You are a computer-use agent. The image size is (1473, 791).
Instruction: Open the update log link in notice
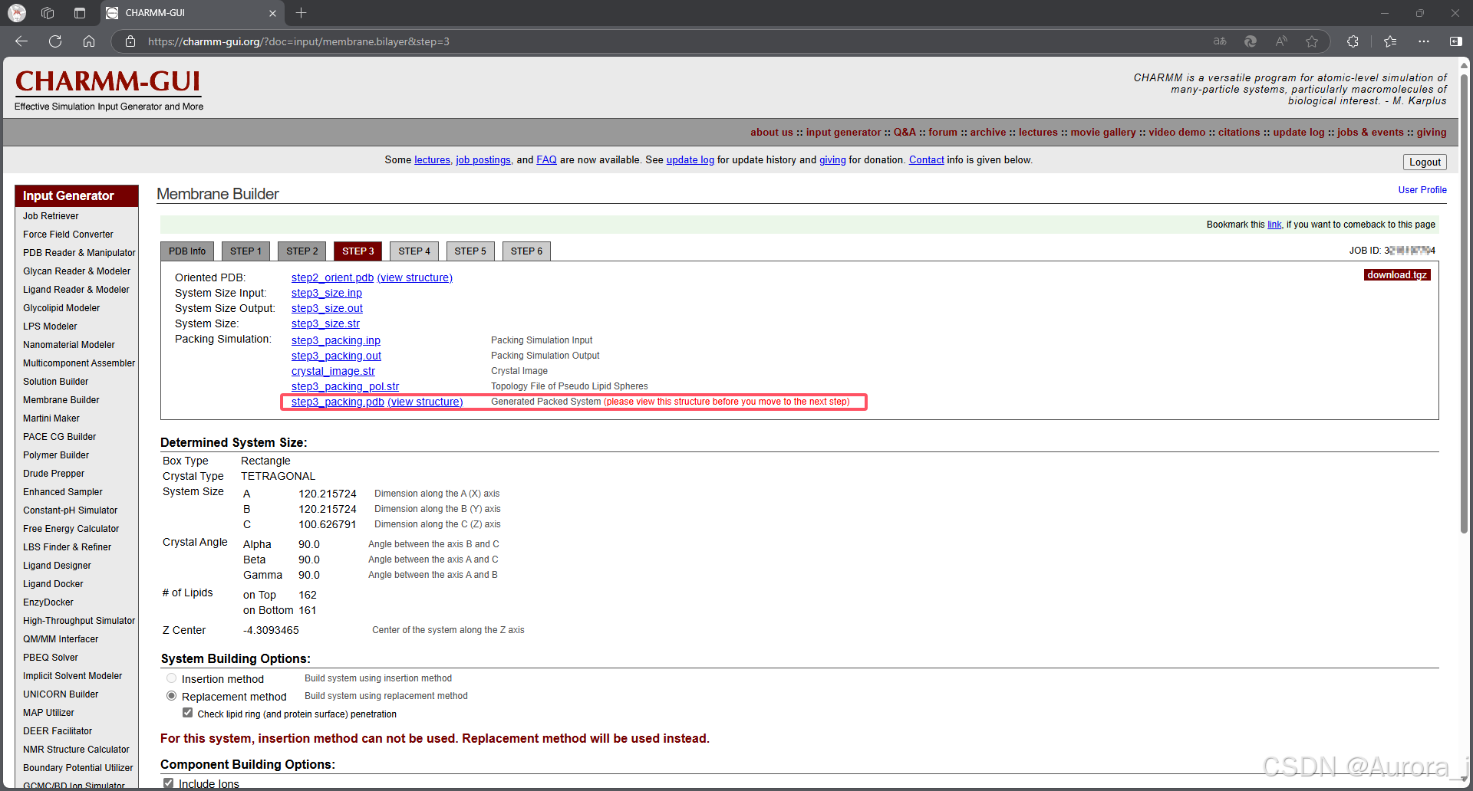(690, 160)
